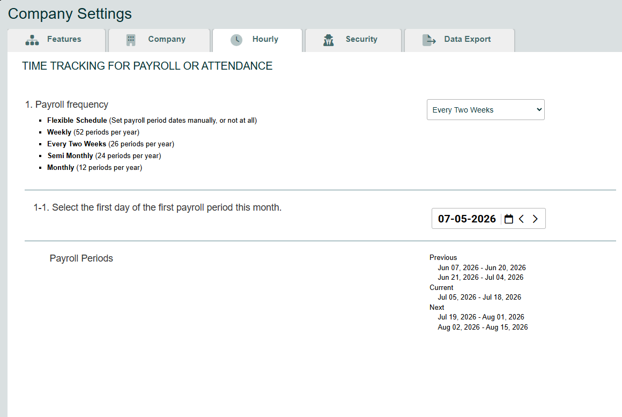Click the 'Current' period label
The height and width of the screenshot is (417, 622).
pyautogui.click(x=441, y=287)
